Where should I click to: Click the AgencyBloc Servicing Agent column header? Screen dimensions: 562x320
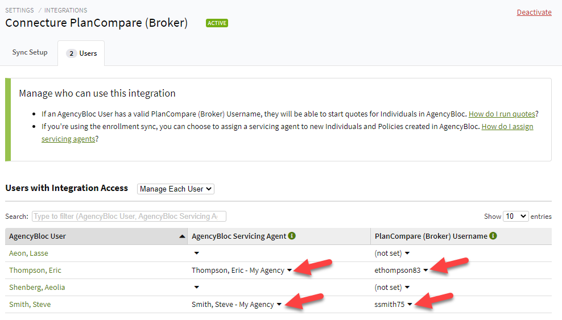279,236
